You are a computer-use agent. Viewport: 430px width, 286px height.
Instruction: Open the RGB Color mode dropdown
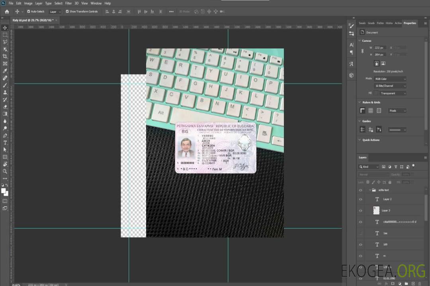tap(390, 79)
